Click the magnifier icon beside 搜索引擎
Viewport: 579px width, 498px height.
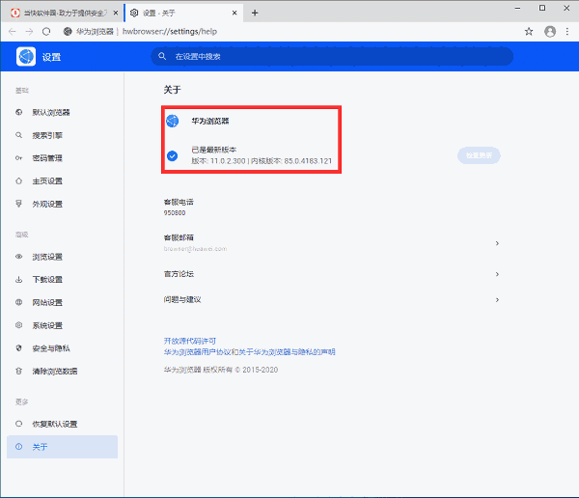point(19,135)
